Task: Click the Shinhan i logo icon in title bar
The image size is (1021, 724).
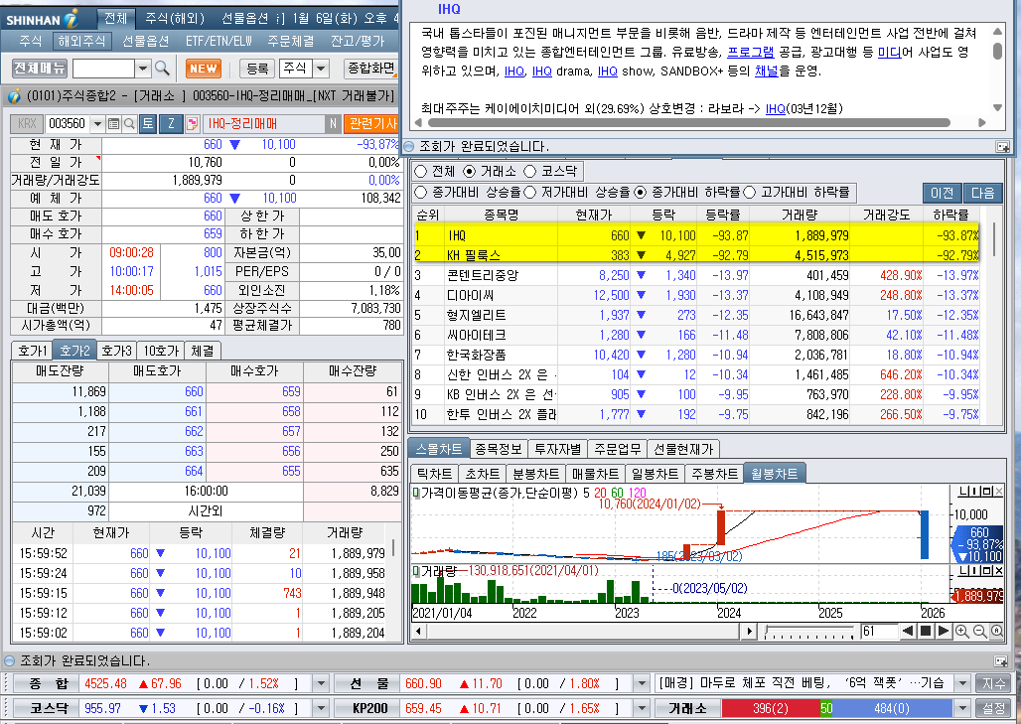Action: (x=72, y=18)
